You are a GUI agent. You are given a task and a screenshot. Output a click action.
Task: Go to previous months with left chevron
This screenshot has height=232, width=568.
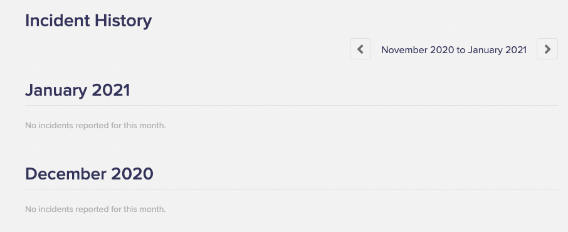(x=360, y=49)
